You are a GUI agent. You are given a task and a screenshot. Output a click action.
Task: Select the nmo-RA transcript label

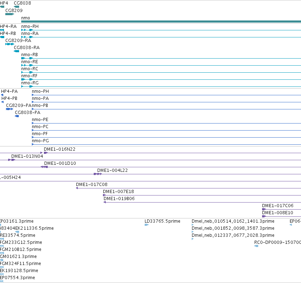tap(30, 34)
